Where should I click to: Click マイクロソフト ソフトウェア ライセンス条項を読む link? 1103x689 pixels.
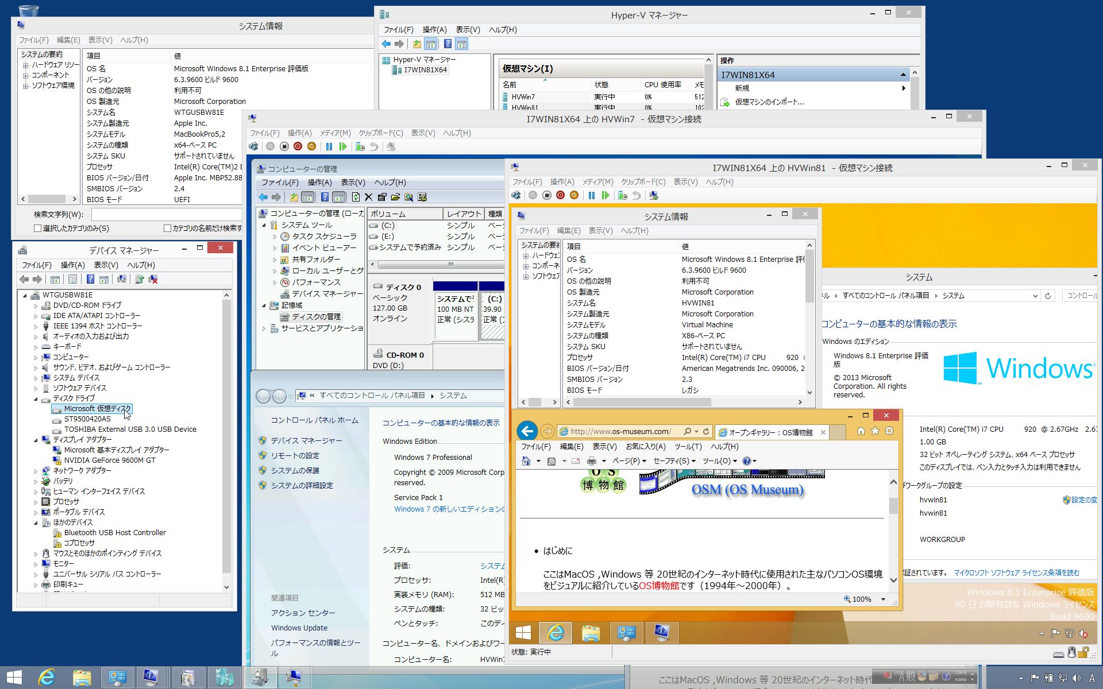[1016, 573]
